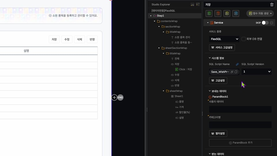
Task: Click the 수정 button in the page preview
Action: [67, 40]
